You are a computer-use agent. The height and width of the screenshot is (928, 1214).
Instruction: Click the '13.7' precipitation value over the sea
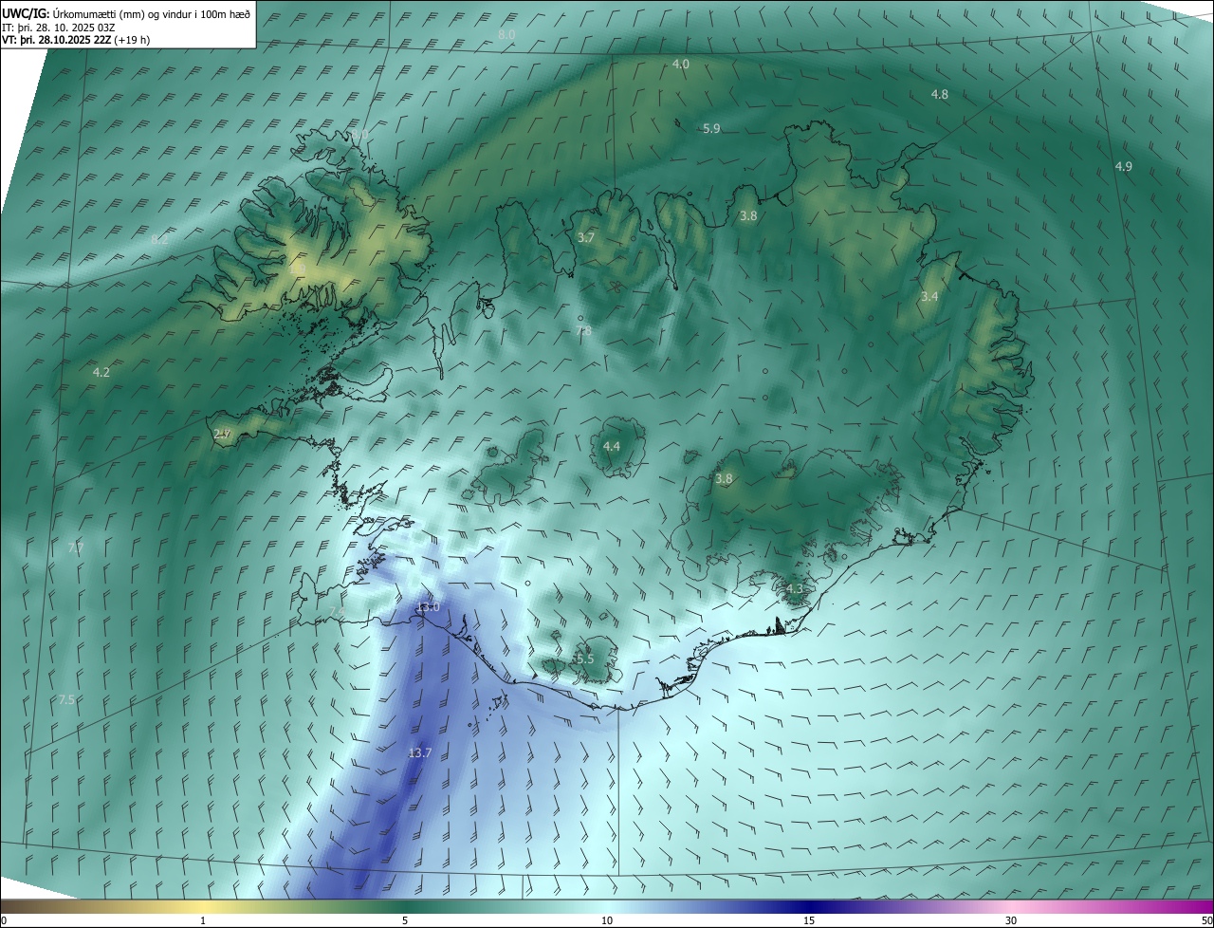point(420,753)
